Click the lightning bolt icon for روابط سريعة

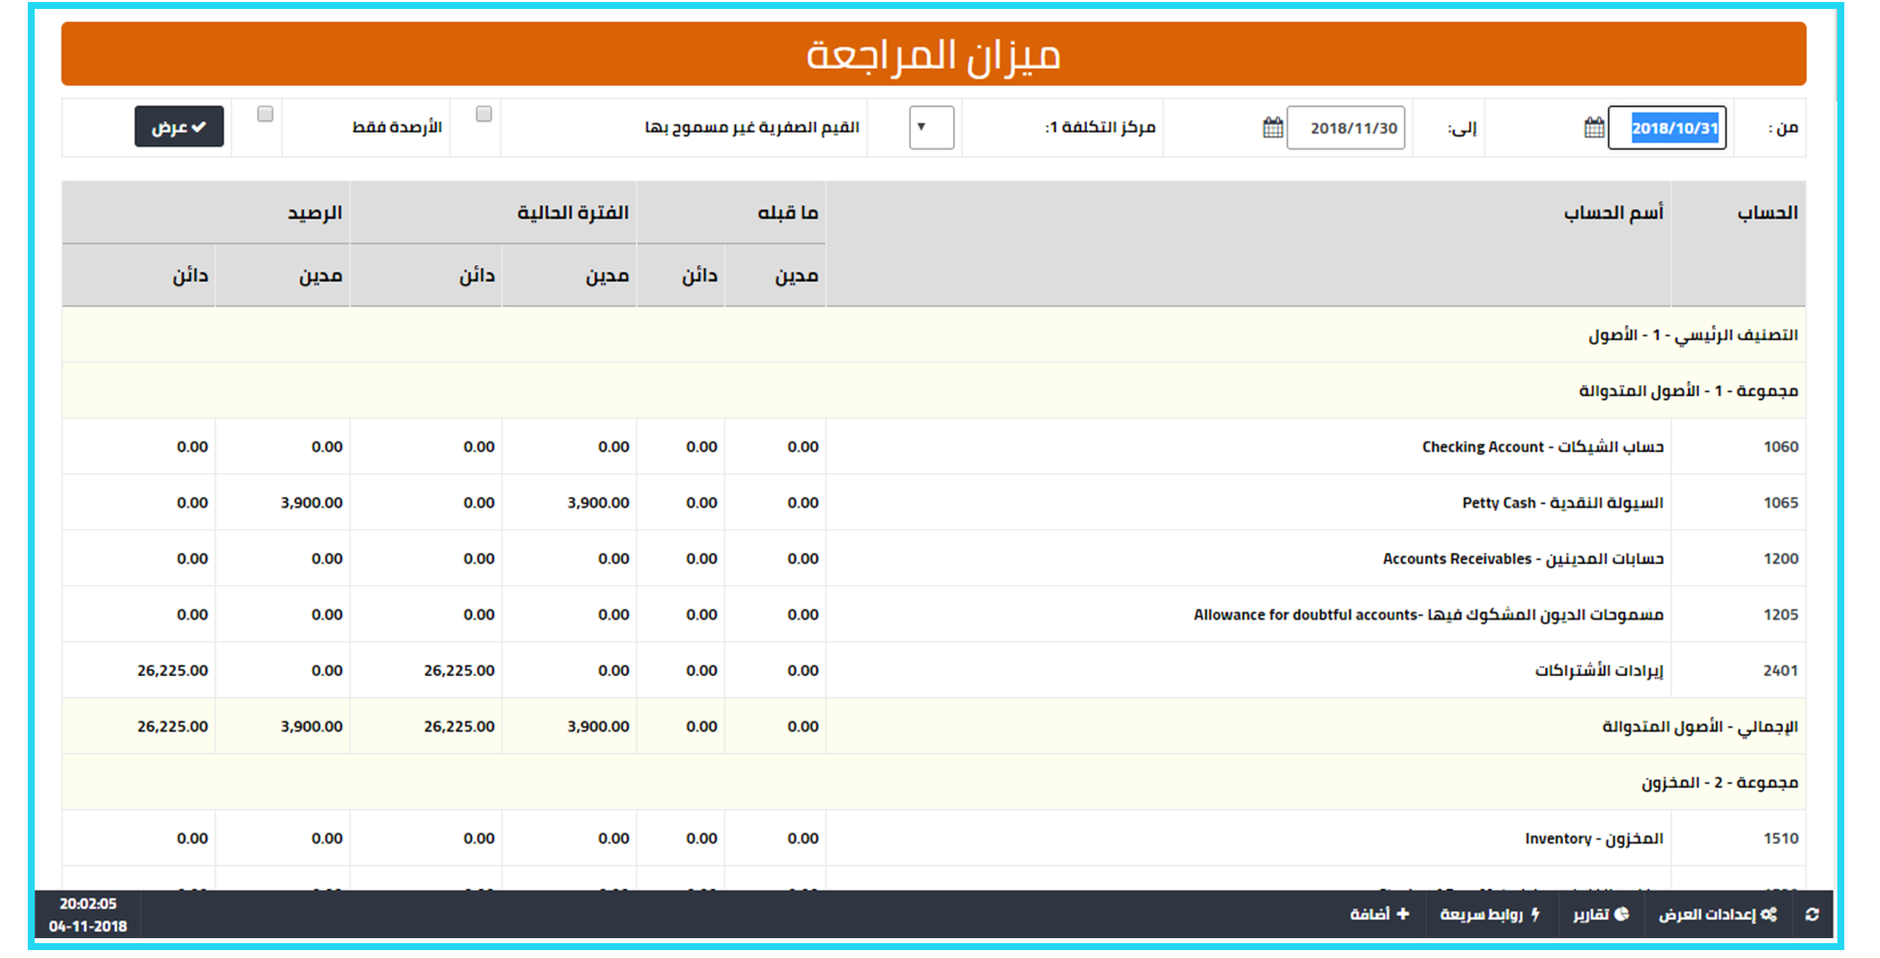1535,914
